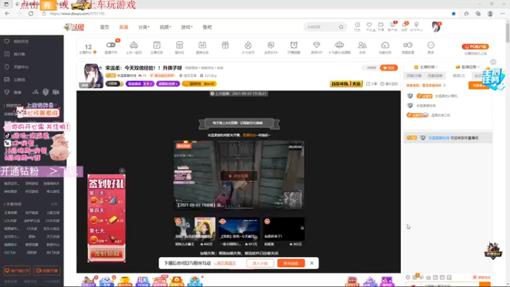Click the 分享 share link
This screenshot has height=287, width=510.
tap(372, 84)
